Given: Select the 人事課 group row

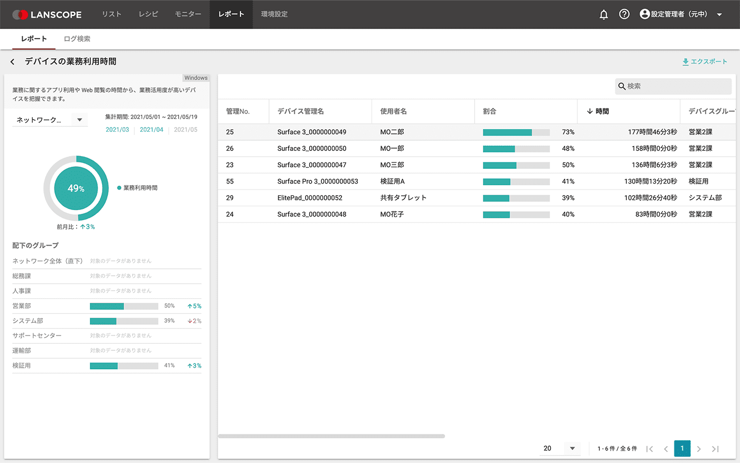Looking at the screenshot, I should [x=107, y=291].
